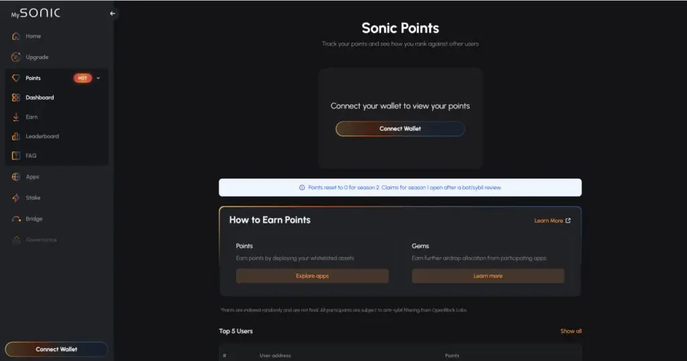This screenshot has width=687, height=361.
Task: Collapse the sidebar with the back arrow
Action: point(112,13)
